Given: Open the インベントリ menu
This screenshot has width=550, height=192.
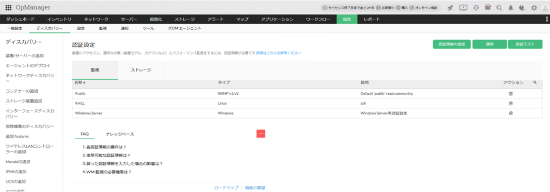Looking at the screenshot, I should click(x=59, y=19).
